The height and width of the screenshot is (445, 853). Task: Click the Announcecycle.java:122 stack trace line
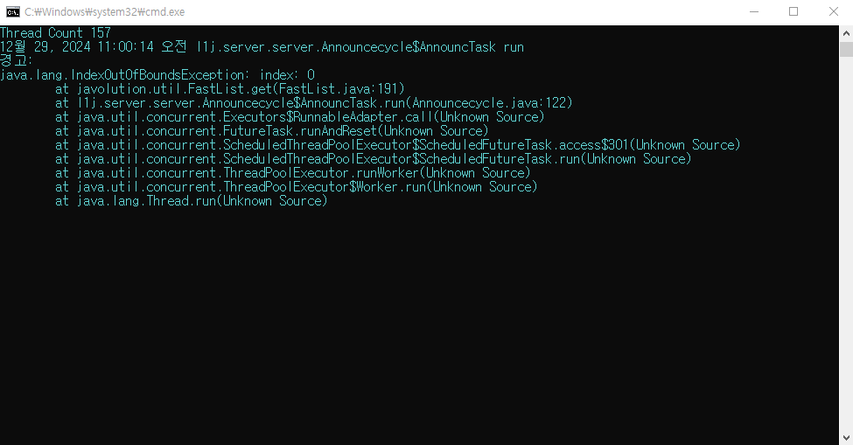[x=314, y=102]
